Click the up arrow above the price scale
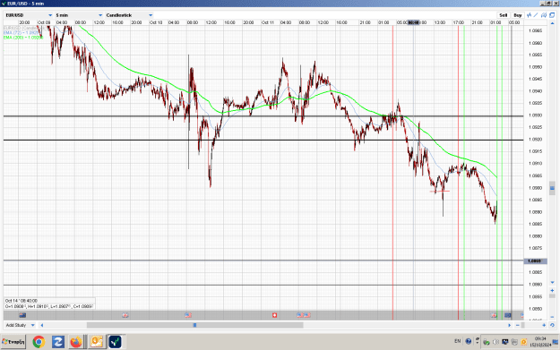This screenshot has height=350, width=560. [553, 23]
